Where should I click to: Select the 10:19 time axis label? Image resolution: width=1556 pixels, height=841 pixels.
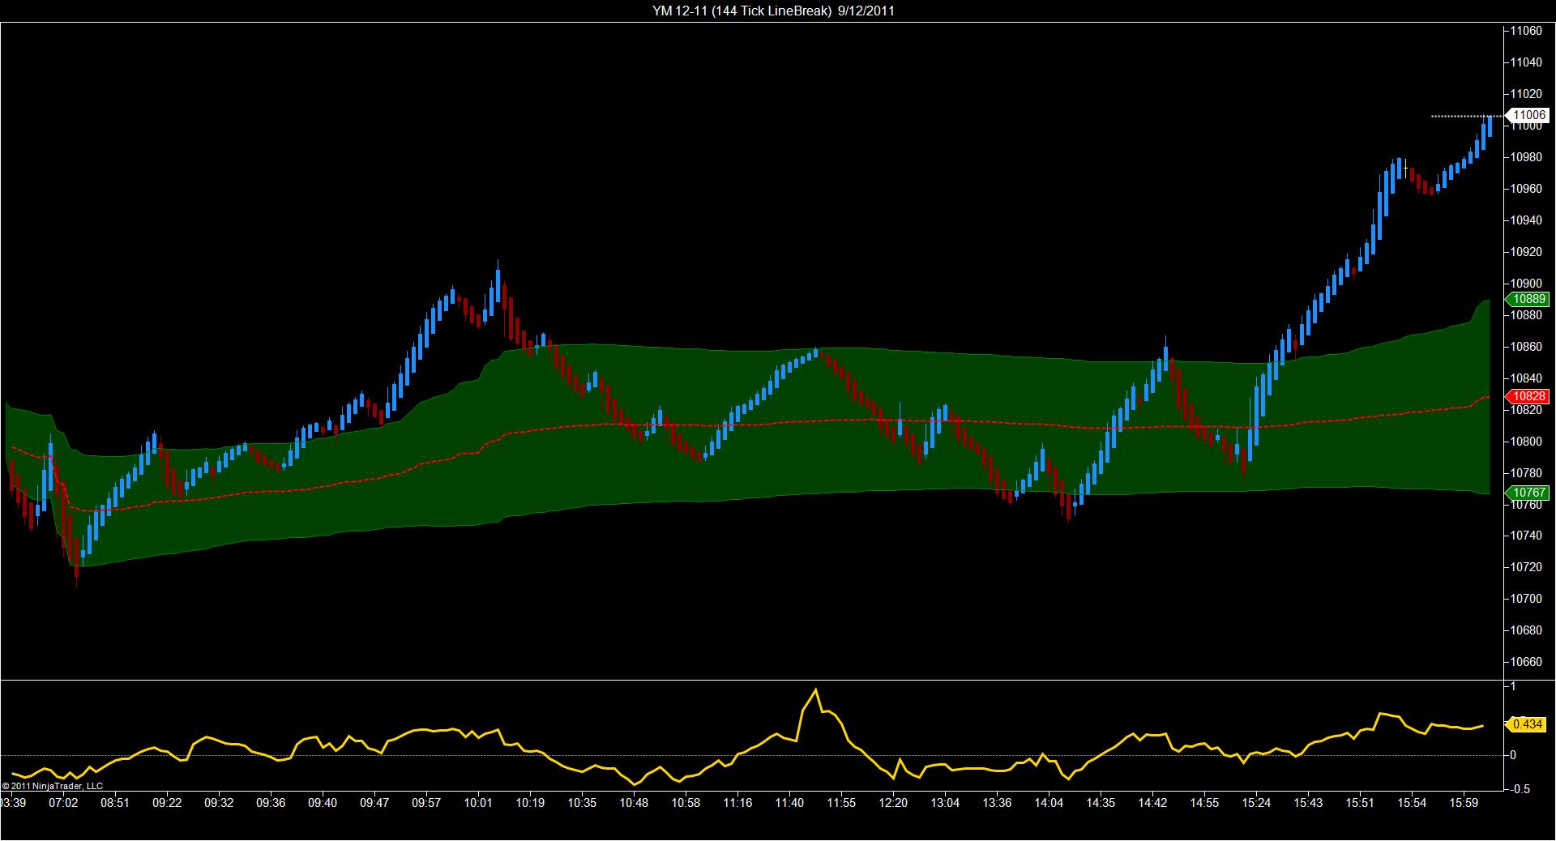pyautogui.click(x=530, y=803)
